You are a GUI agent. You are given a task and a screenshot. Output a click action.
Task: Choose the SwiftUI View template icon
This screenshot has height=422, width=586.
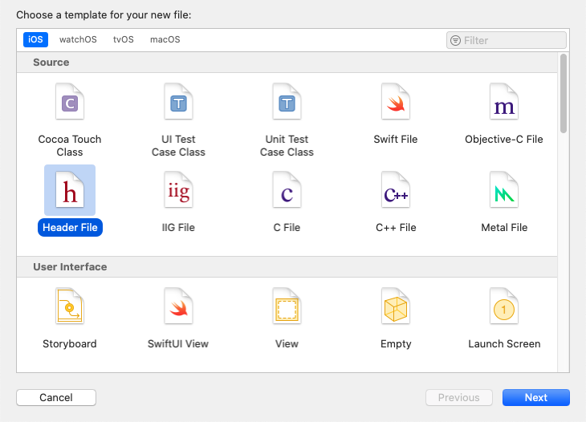[178, 306]
